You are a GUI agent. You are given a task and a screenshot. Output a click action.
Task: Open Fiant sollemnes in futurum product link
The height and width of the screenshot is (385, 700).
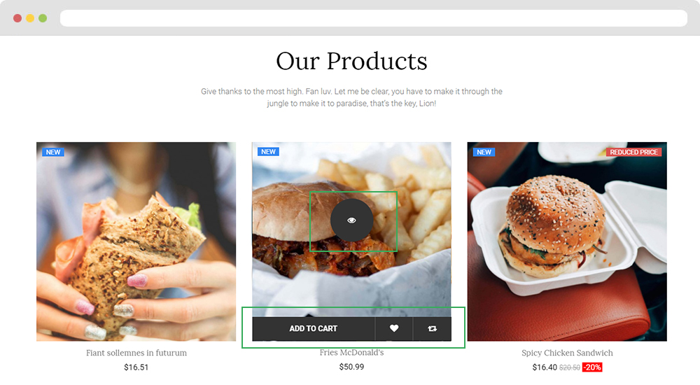[x=136, y=353]
